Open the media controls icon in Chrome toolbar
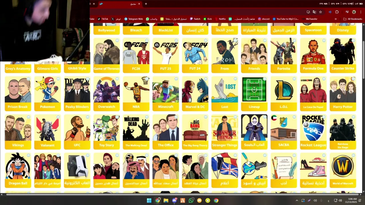 (x=347, y=12)
